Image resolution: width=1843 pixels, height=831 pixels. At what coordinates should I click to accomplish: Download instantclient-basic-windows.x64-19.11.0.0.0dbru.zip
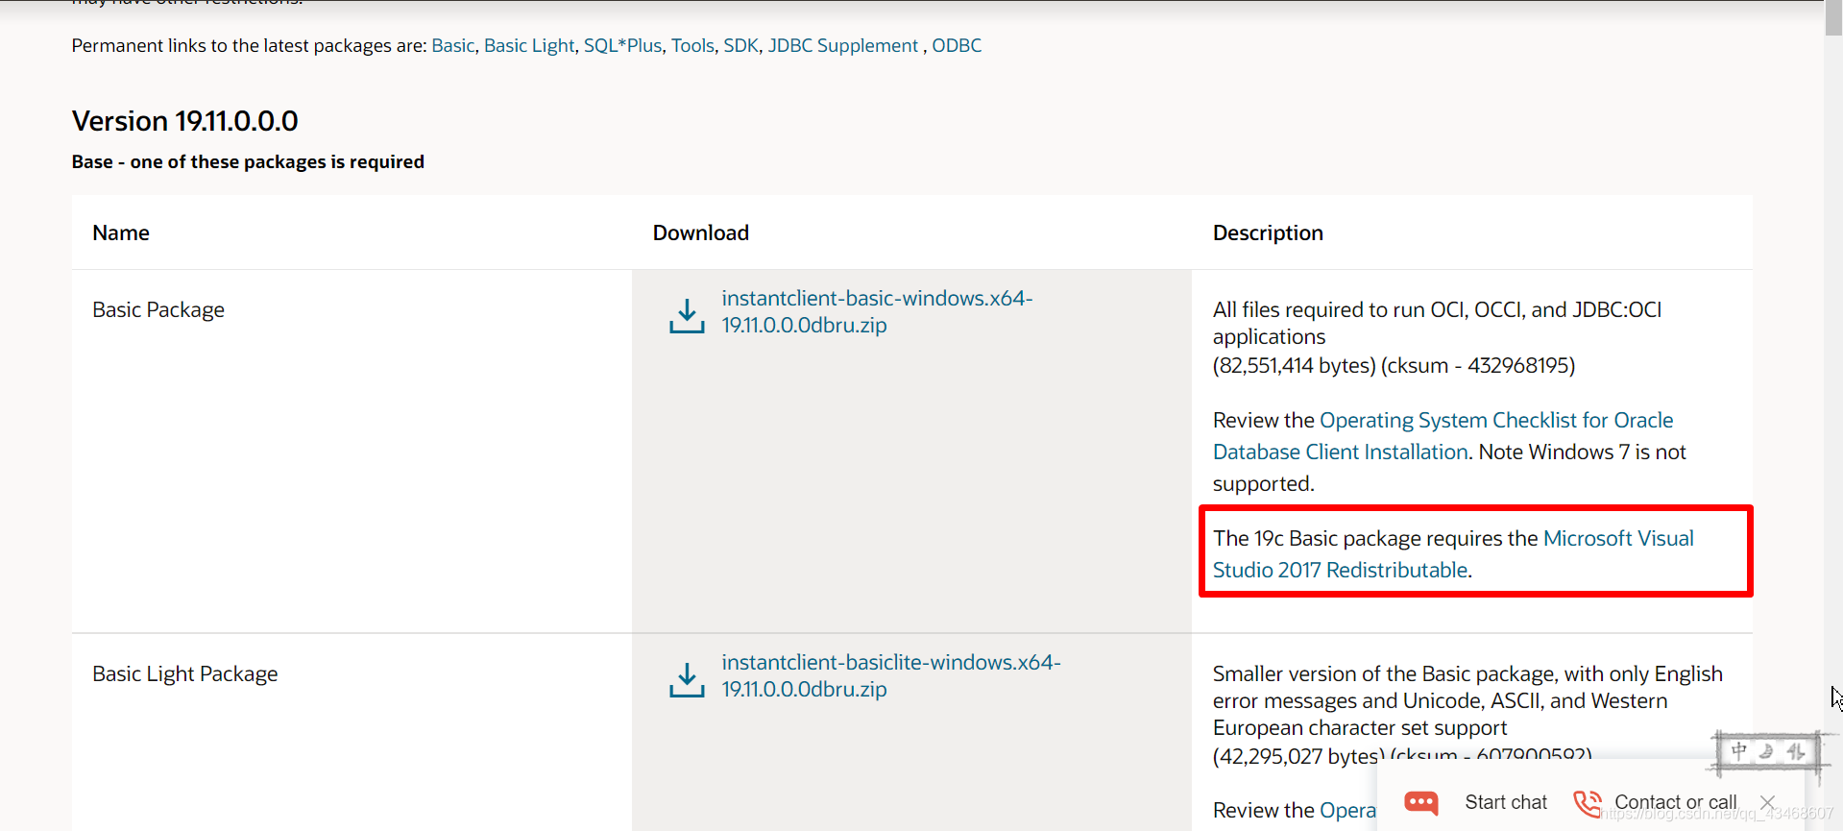[x=877, y=311]
